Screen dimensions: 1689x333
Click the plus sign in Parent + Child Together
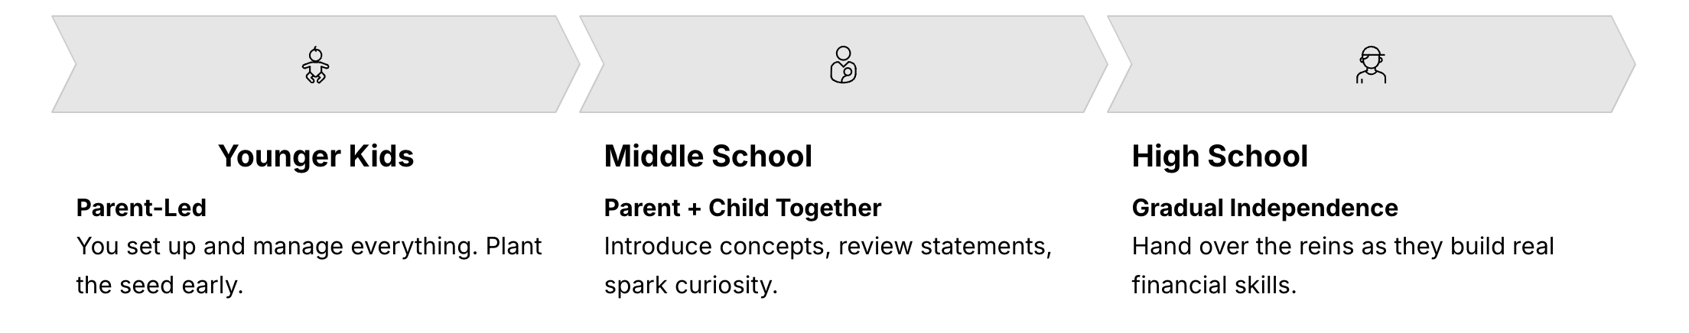click(694, 209)
